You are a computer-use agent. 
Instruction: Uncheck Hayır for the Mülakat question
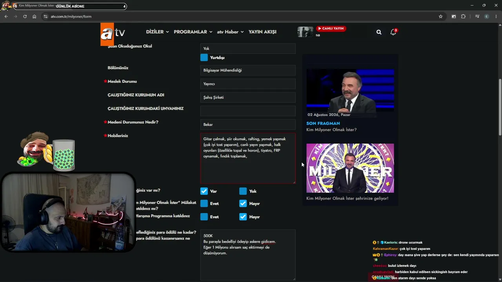click(243, 203)
